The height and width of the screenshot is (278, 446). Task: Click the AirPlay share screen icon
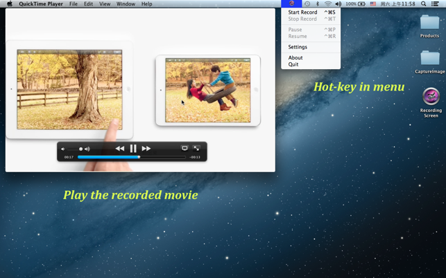pos(185,148)
